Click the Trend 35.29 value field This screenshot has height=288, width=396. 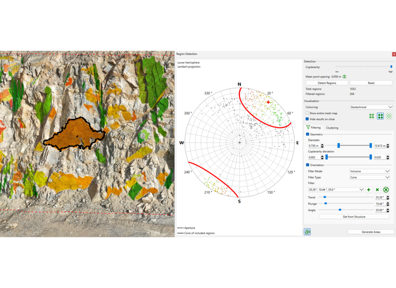380,197
